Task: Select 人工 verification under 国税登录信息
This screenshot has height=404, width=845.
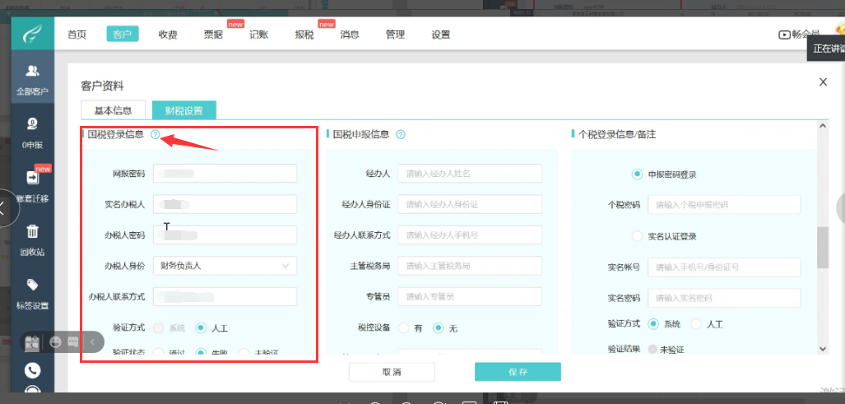Action: click(x=201, y=327)
